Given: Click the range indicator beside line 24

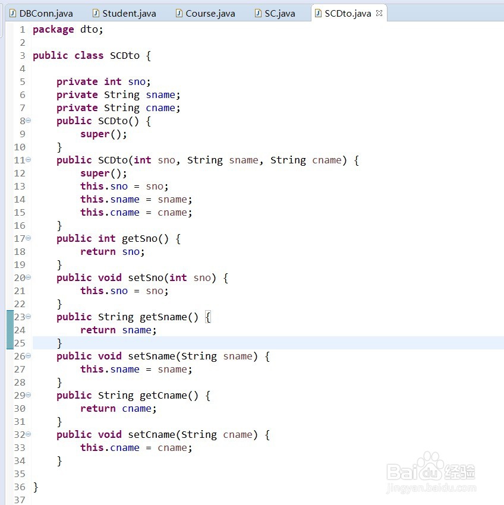Looking at the screenshot, I should pyautogui.click(x=10, y=330).
